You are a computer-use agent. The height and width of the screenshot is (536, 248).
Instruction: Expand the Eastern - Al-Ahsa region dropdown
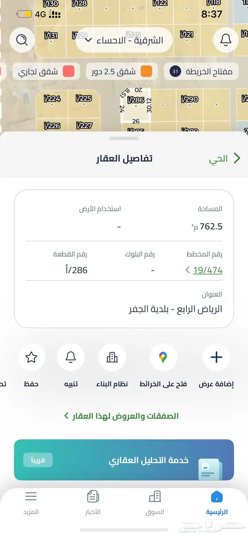[x=124, y=40]
